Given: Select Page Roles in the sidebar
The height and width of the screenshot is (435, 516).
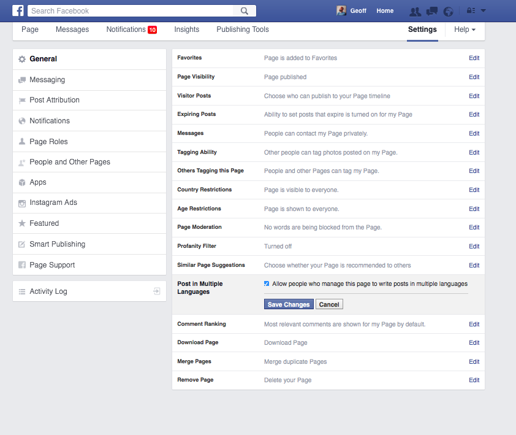Looking at the screenshot, I should point(48,142).
